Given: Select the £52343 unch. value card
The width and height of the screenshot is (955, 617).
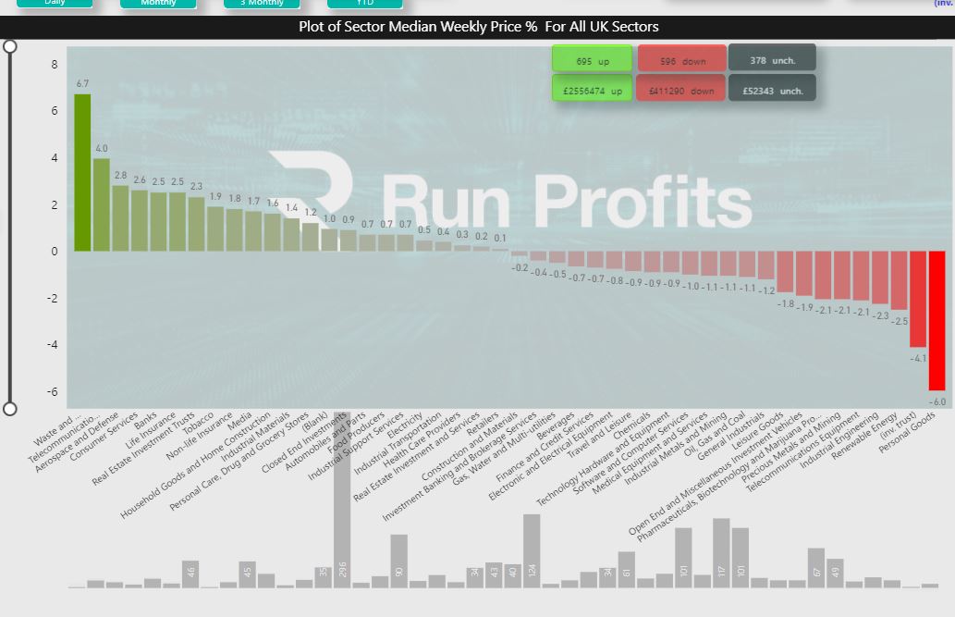Looking at the screenshot, I should [x=771, y=90].
